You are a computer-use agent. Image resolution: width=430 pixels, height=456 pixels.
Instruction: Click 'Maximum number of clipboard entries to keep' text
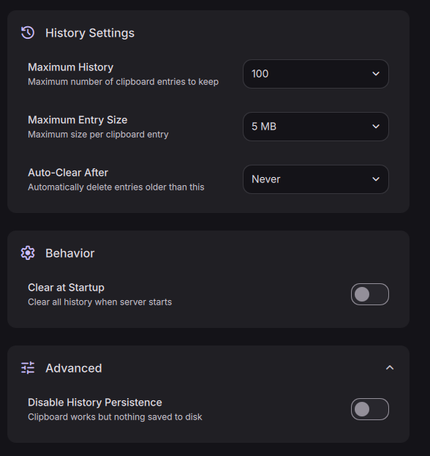click(123, 82)
